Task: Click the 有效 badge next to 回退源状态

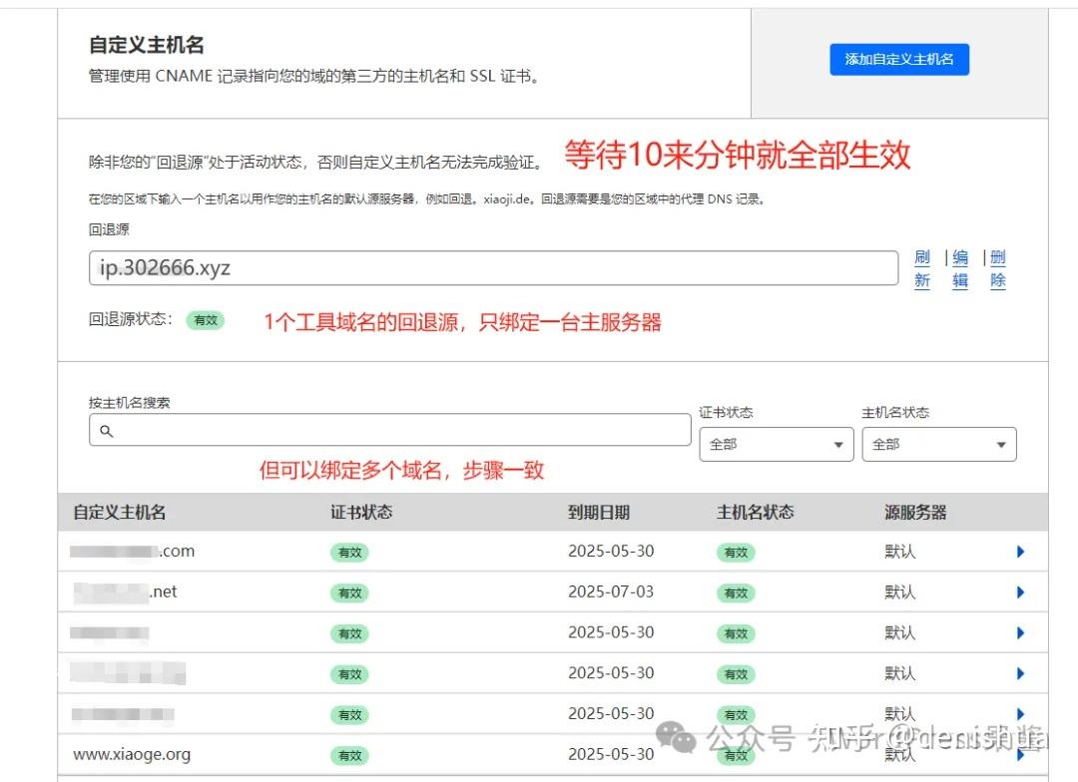Action: pos(206,321)
